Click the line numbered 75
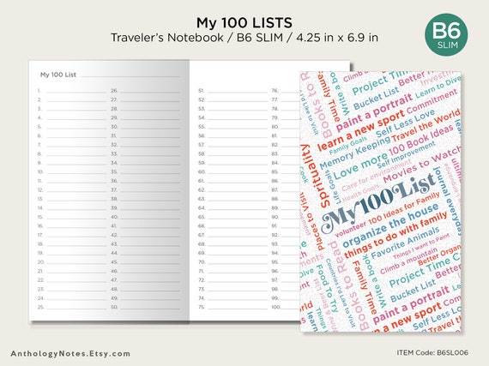Screen dimensions: 489x366 pyautogui.click(x=233, y=307)
